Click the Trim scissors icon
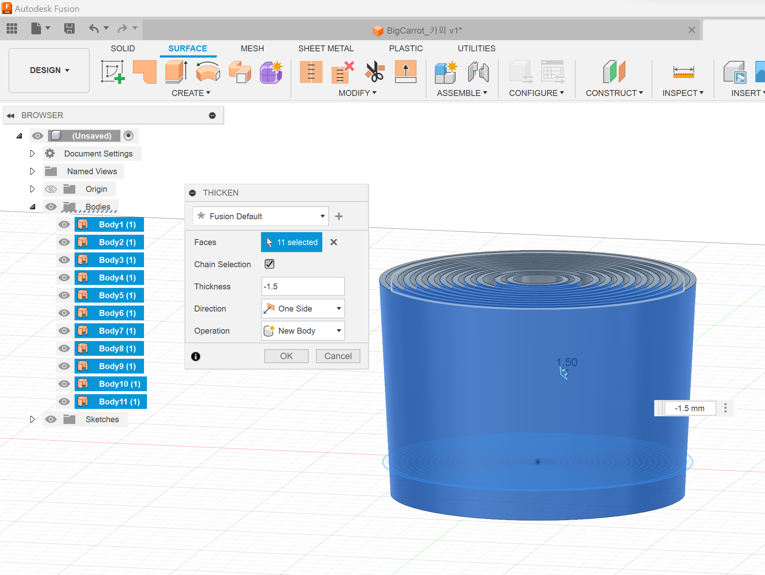 tap(374, 72)
